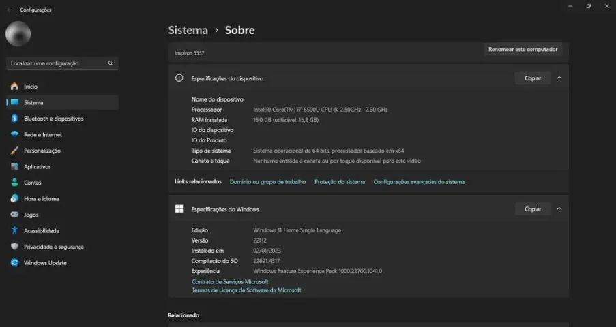Click the Privacidade e segurança shield icon
The height and width of the screenshot is (327, 616).
14,247
